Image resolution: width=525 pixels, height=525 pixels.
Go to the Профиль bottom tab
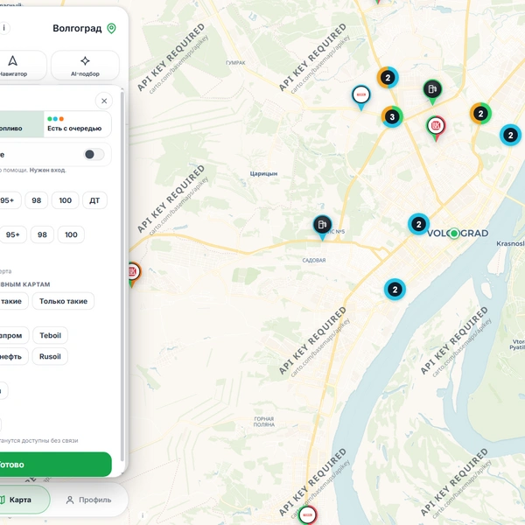click(x=88, y=500)
